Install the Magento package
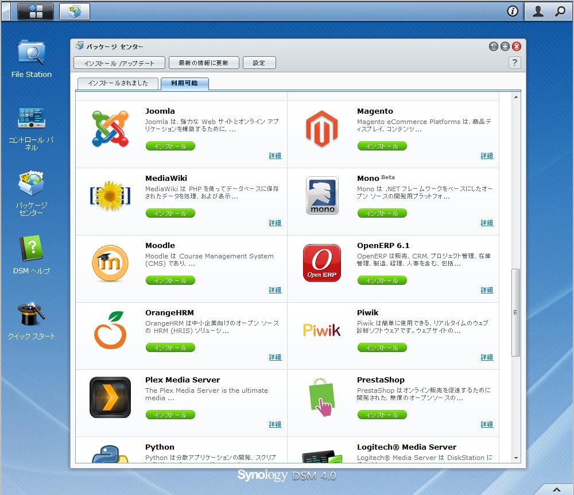This screenshot has width=574, height=495. point(382,146)
